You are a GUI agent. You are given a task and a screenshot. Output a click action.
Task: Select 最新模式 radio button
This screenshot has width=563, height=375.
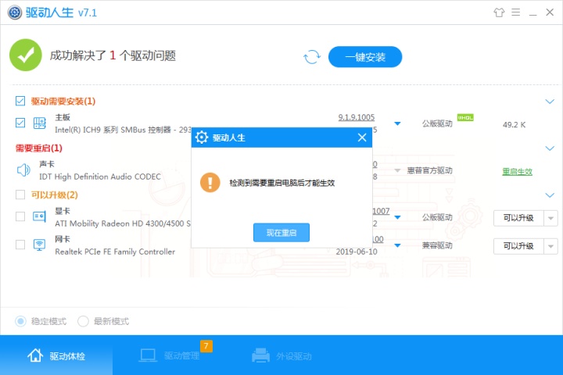pos(83,321)
